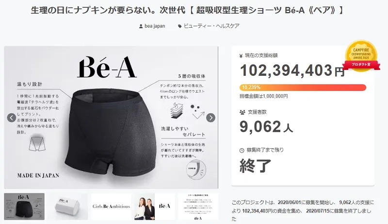Click the 9,062人 supporter count

click(266, 127)
